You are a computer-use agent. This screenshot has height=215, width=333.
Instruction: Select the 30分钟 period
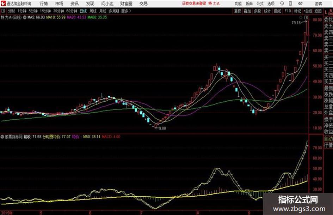click(58, 11)
